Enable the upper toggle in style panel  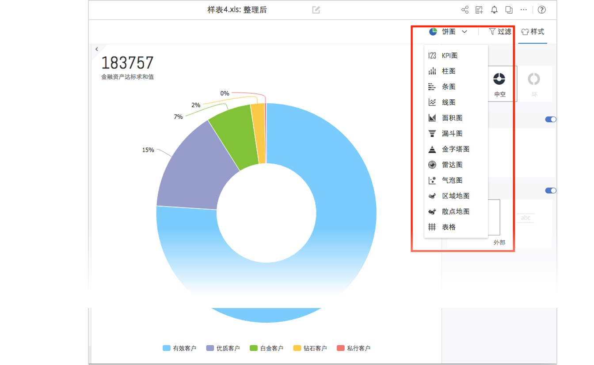[x=550, y=119]
